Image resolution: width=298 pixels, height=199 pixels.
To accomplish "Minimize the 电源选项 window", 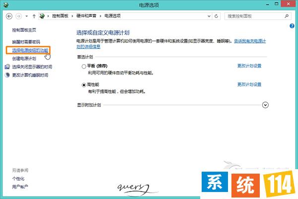I will (268, 4).
